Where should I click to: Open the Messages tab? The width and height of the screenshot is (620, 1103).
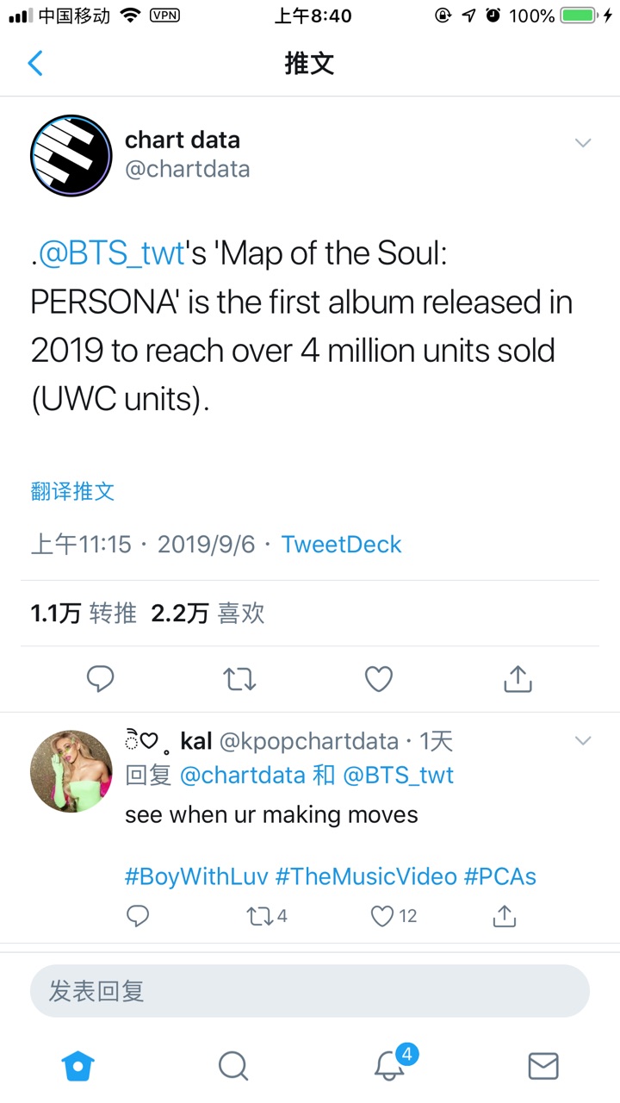point(542,1067)
